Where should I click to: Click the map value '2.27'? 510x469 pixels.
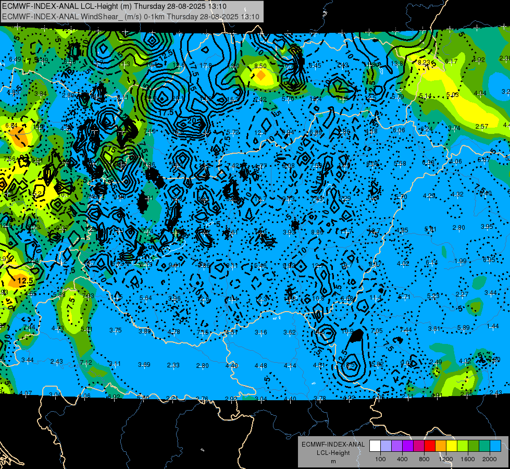pos(462,294)
